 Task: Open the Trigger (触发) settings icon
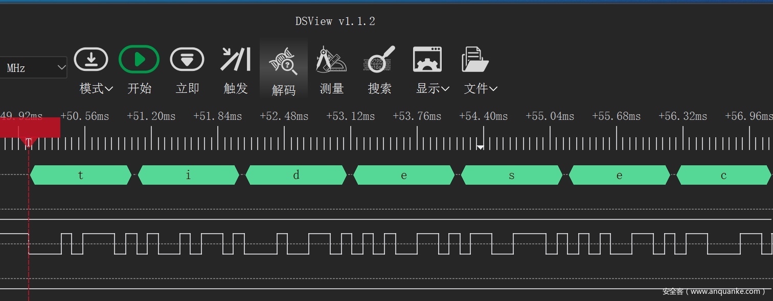point(235,60)
